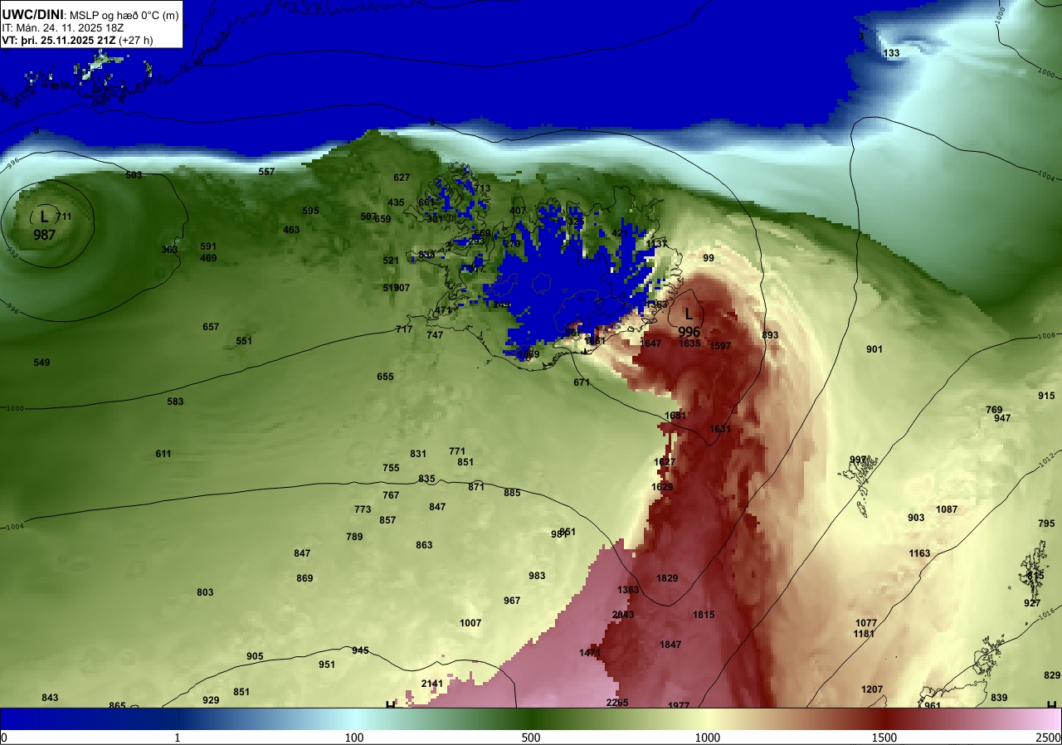Click the height value 611

coord(163,454)
